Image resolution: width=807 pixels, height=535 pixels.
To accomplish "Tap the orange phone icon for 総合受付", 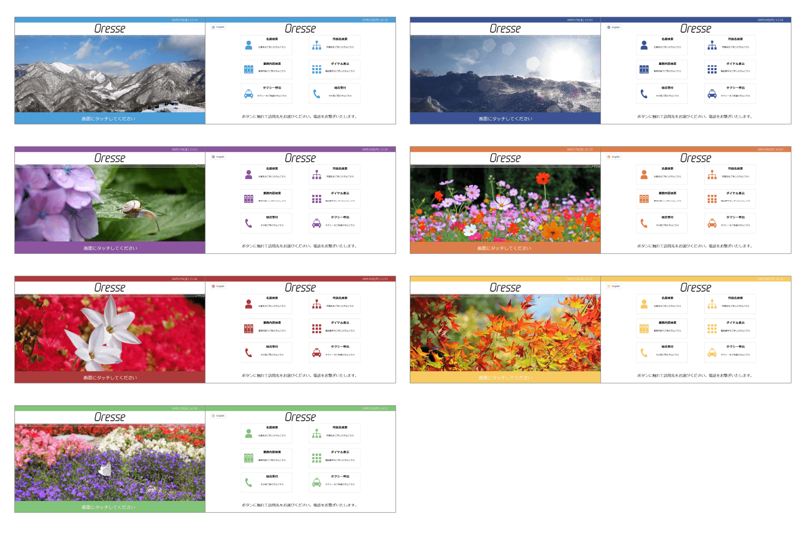I will point(644,223).
